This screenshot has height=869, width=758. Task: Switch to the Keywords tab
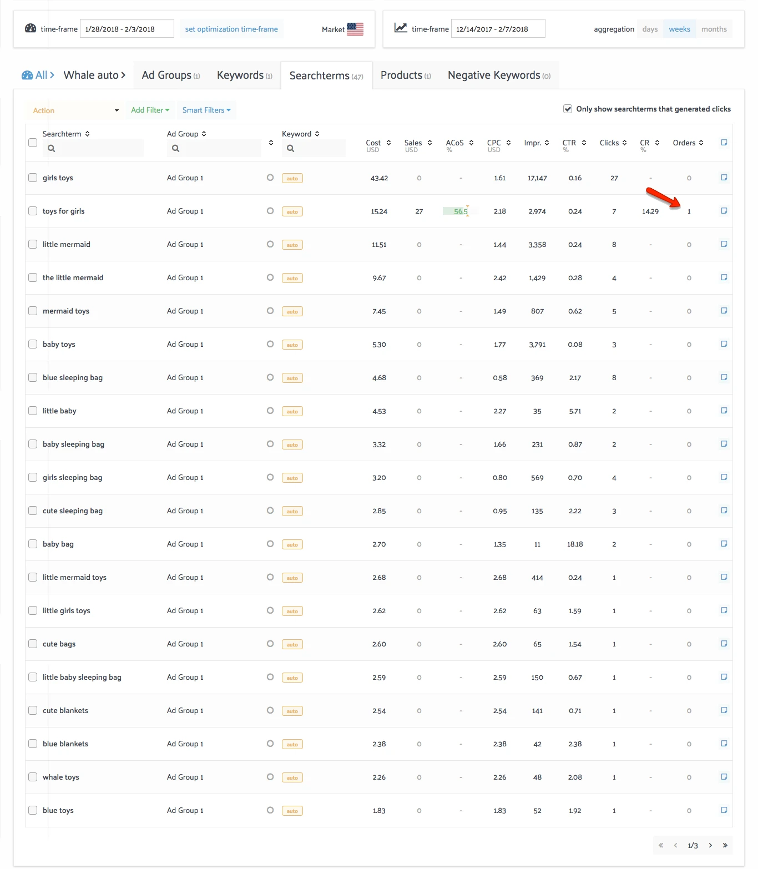[x=245, y=75]
